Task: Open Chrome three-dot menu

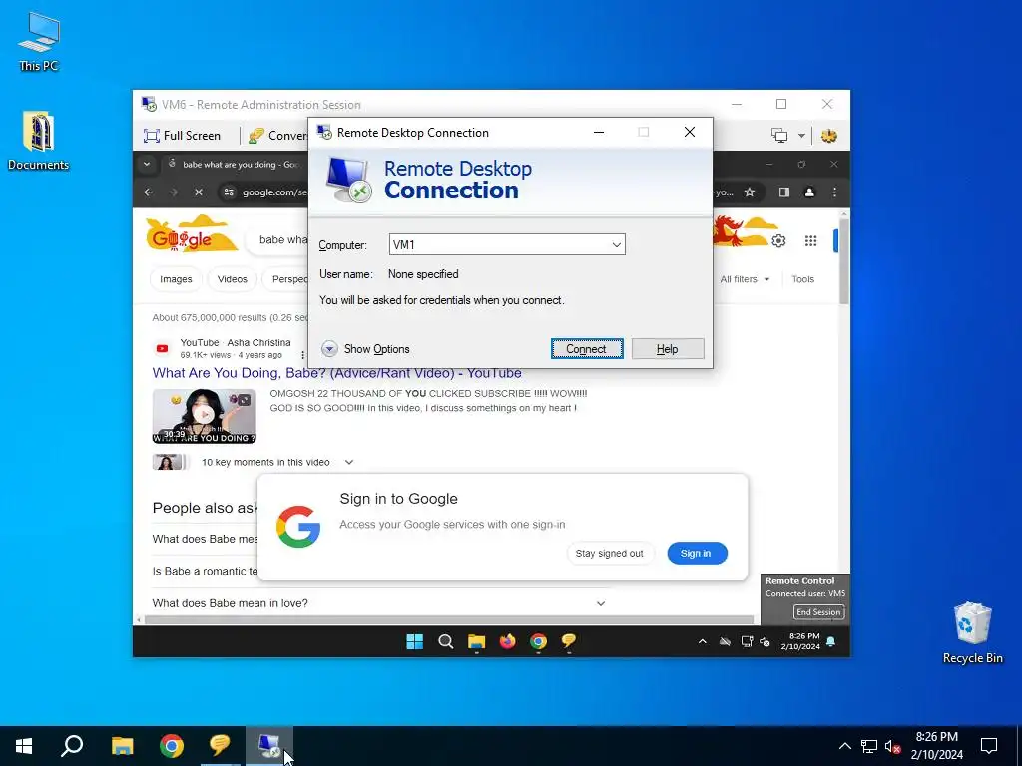Action: [x=835, y=192]
